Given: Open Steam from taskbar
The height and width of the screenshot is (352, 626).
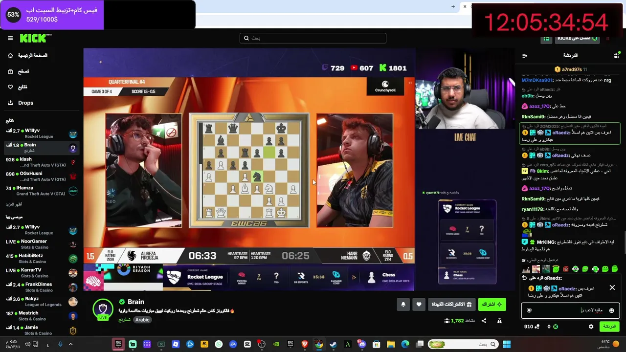Looking at the screenshot, I should (333, 344).
